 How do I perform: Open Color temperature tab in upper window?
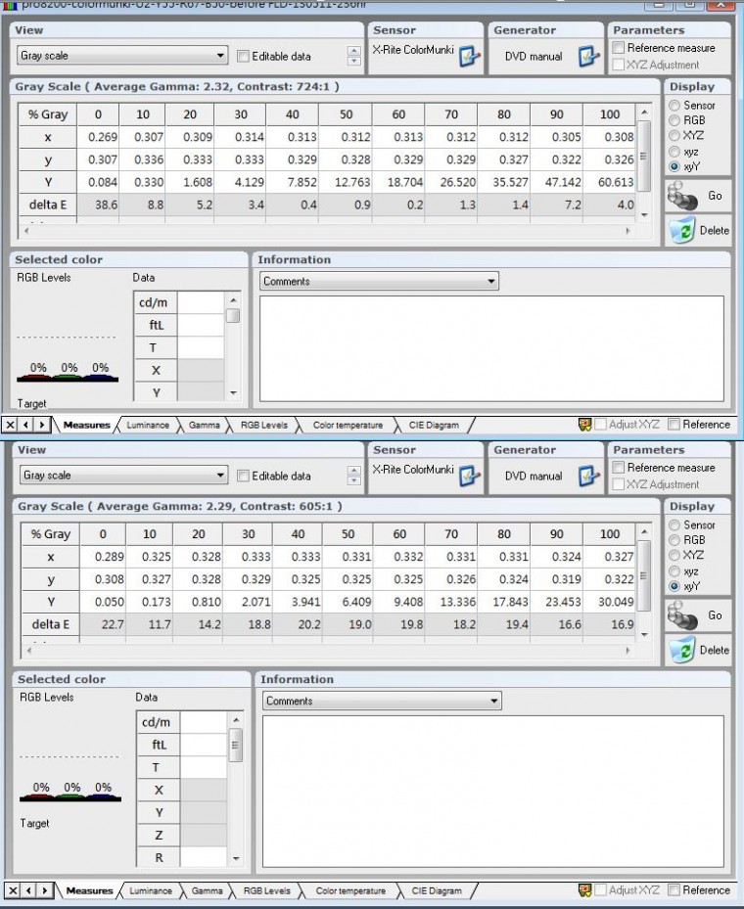coord(348,425)
